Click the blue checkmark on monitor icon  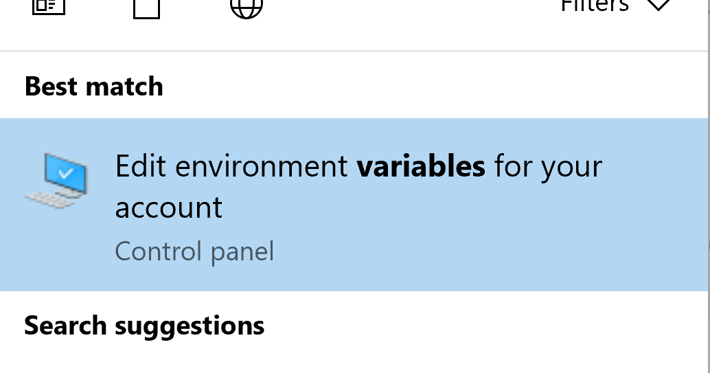click(66, 172)
